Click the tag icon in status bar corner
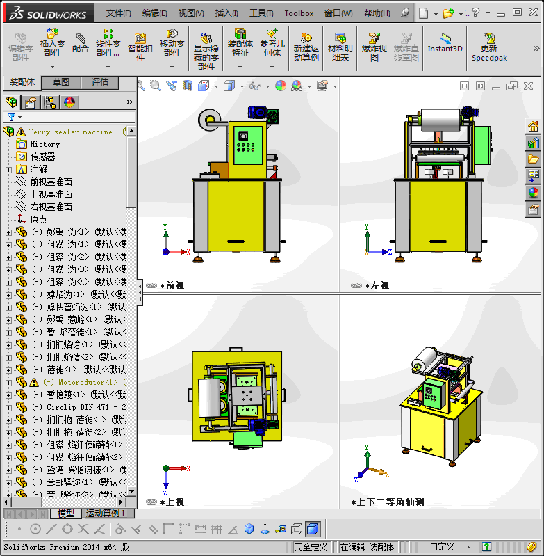 click(x=531, y=547)
